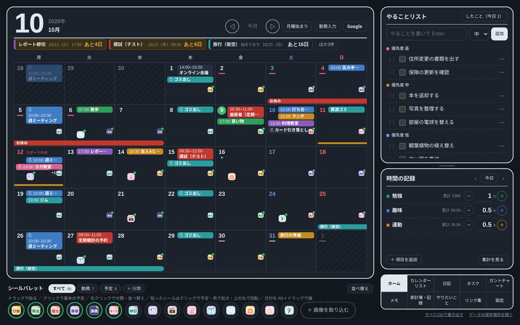Pick the shopping bag sticker in the palette

(x=250, y=311)
